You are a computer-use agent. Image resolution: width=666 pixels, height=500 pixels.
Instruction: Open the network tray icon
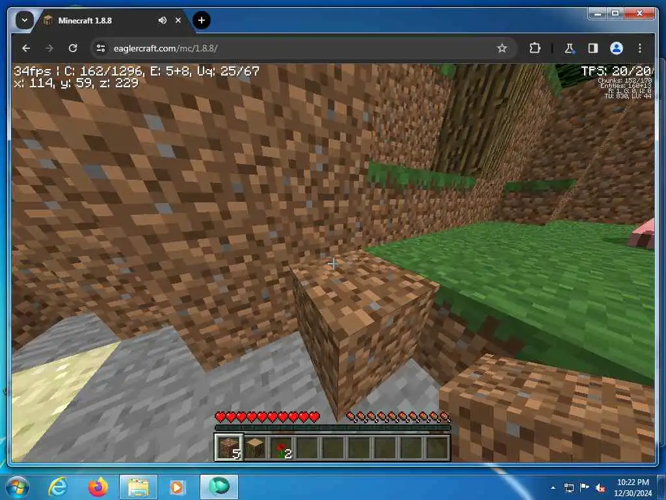coord(568,488)
